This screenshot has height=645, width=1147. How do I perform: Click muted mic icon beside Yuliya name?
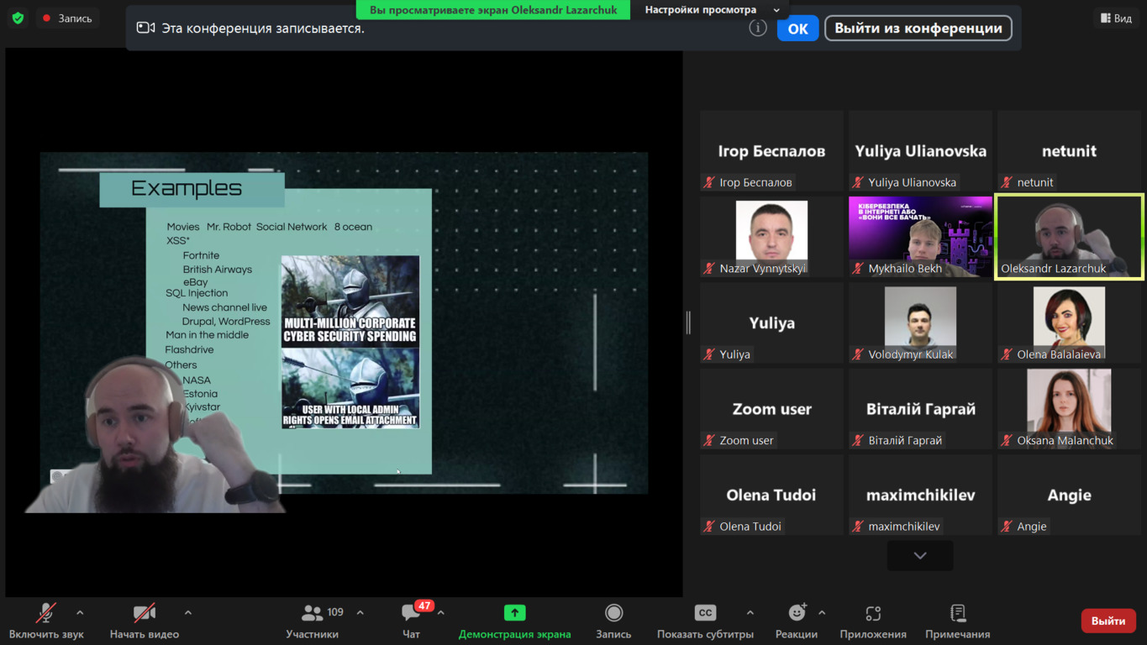tap(710, 354)
